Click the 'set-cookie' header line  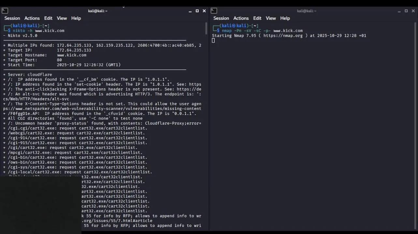(102, 84)
